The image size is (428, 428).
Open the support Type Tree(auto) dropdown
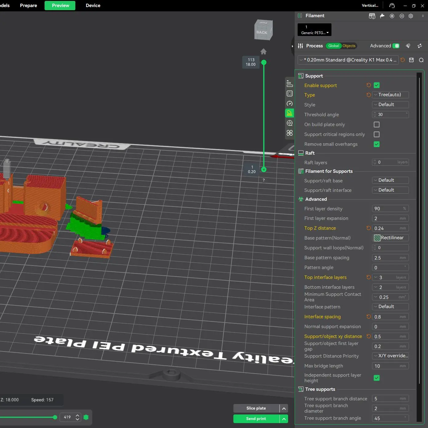[390, 95]
